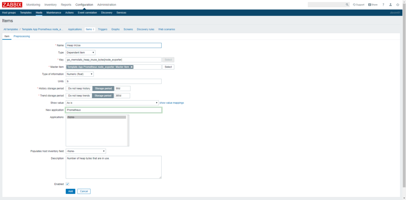
Task: Open the Administration menu
Action: [x=107, y=5]
